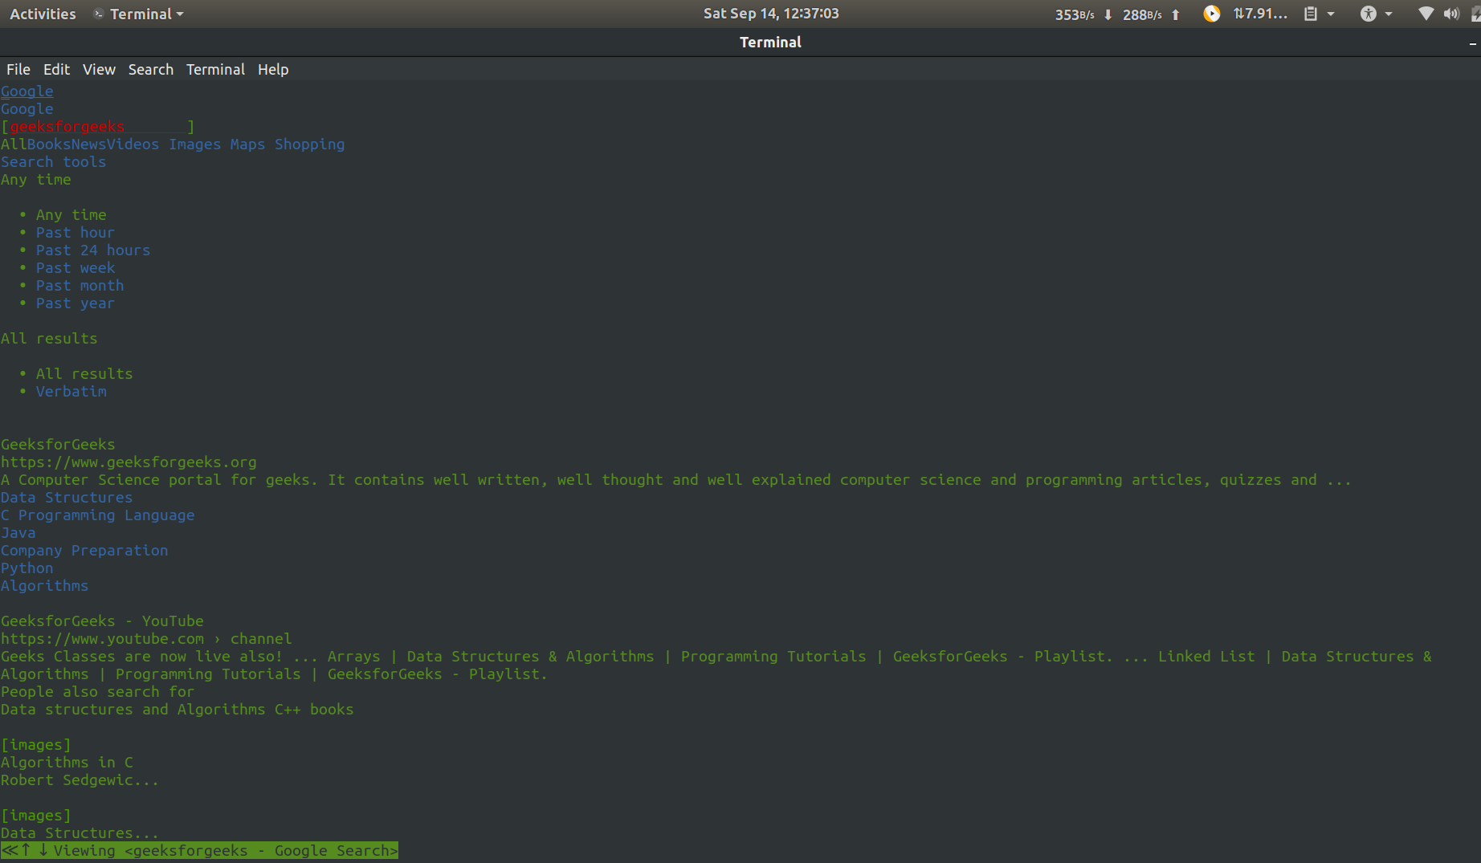The height and width of the screenshot is (863, 1481).
Task: Click the status line 'Viewing <geeksforgeeks - Google Search>'
Action: tap(200, 851)
